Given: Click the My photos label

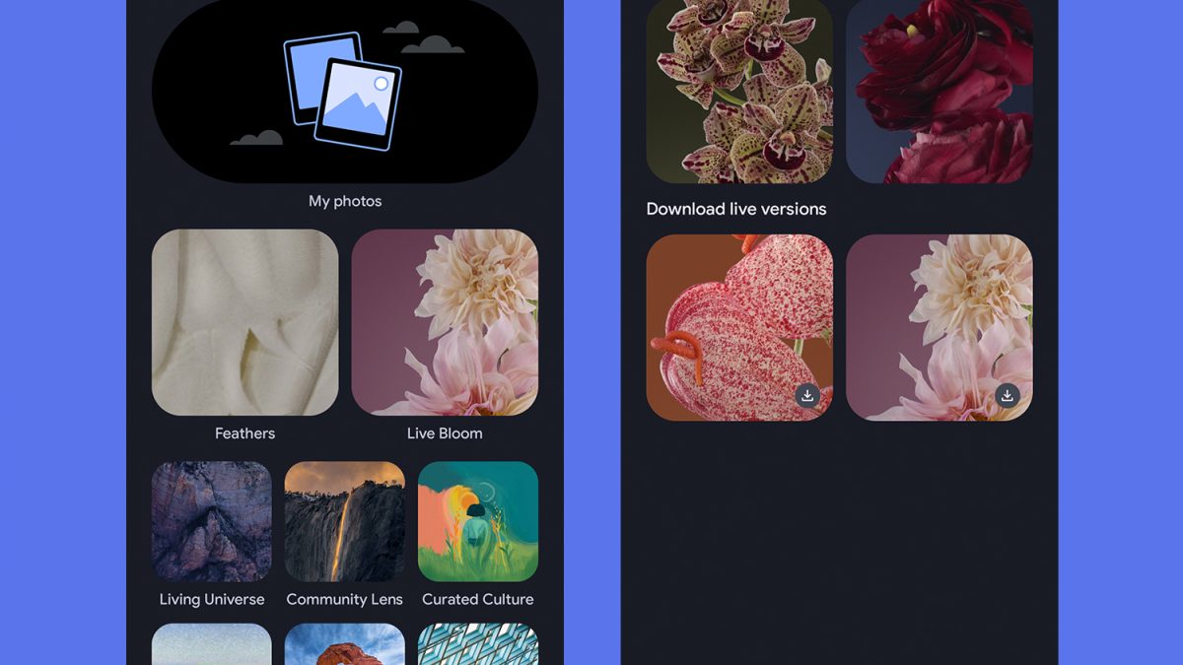Looking at the screenshot, I should [x=345, y=201].
